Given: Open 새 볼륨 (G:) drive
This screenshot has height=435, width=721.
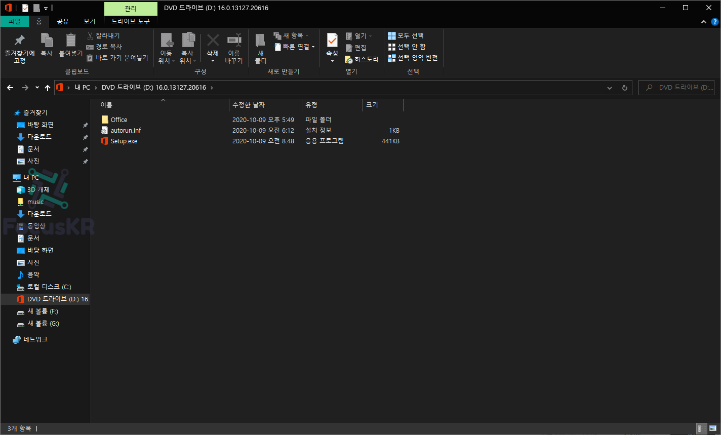Looking at the screenshot, I should click(x=37, y=323).
